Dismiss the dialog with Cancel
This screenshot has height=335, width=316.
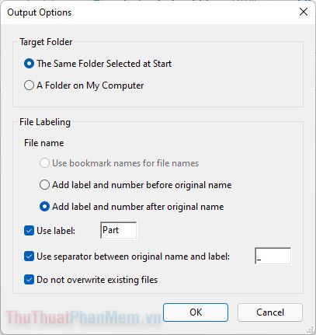[x=270, y=312]
